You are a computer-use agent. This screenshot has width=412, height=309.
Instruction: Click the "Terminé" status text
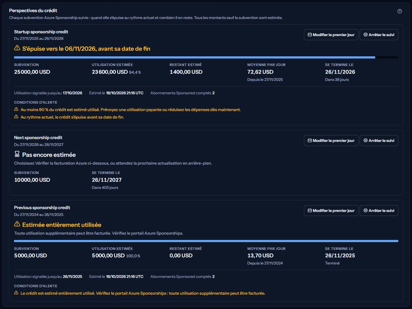coord(332,263)
